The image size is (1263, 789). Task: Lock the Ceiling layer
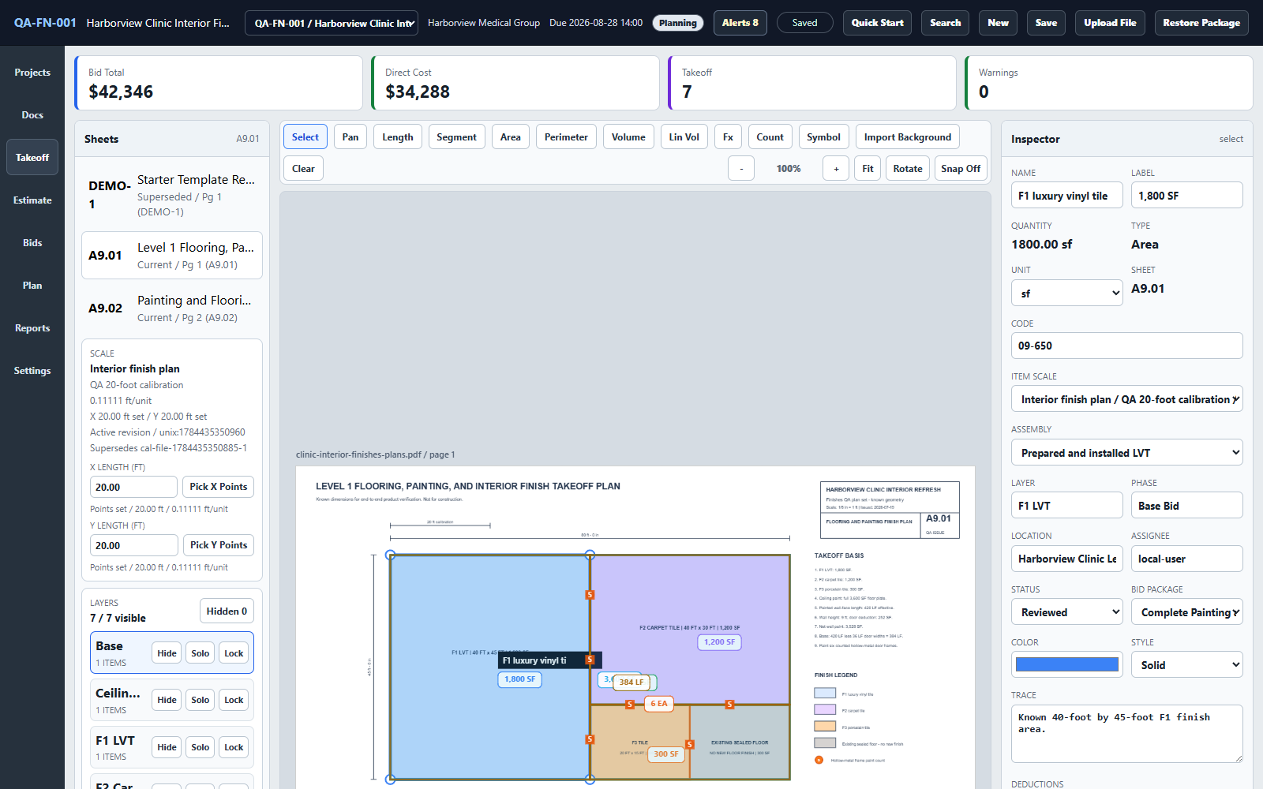pos(234,700)
